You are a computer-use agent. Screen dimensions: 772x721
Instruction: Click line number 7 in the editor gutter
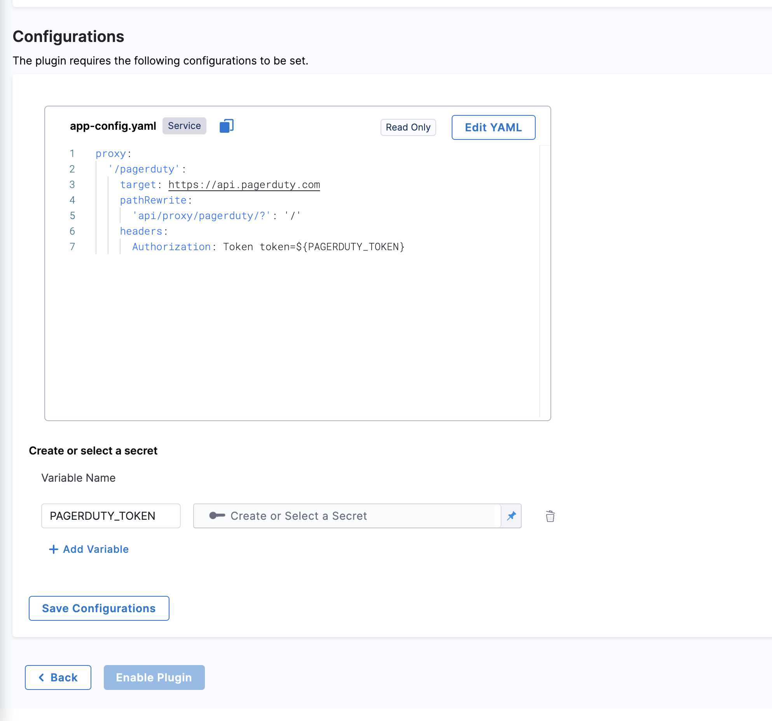point(72,247)
